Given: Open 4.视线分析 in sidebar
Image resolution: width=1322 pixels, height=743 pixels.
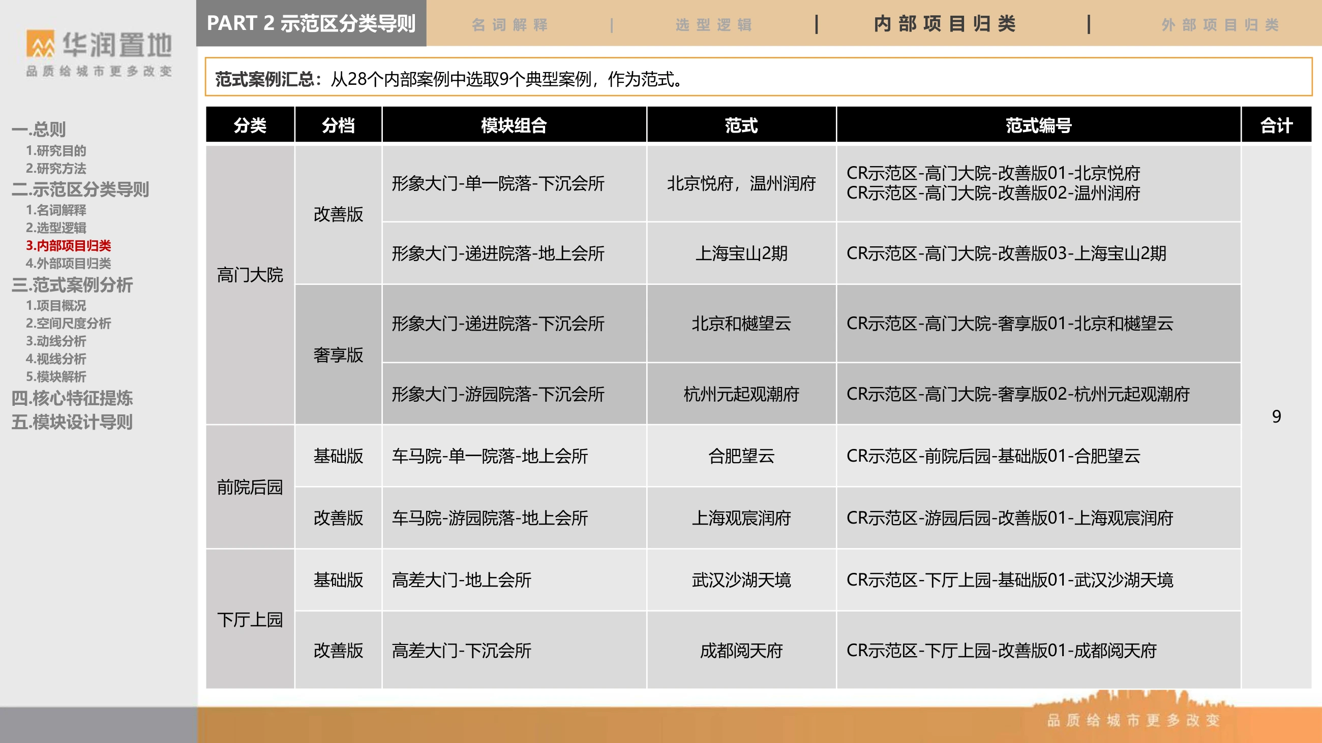Looking at the screenshot, I should (56, 359).
